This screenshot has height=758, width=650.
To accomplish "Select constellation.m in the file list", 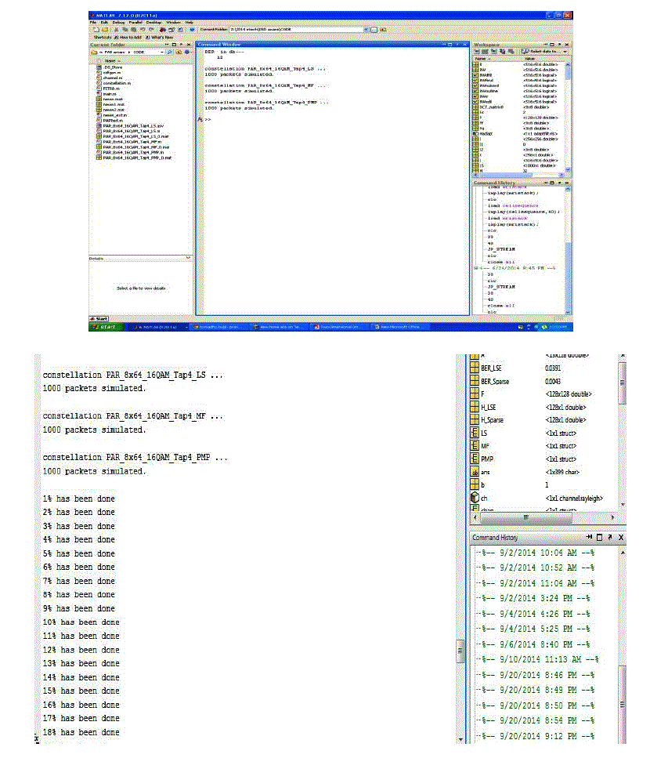I will coord(114,84).
